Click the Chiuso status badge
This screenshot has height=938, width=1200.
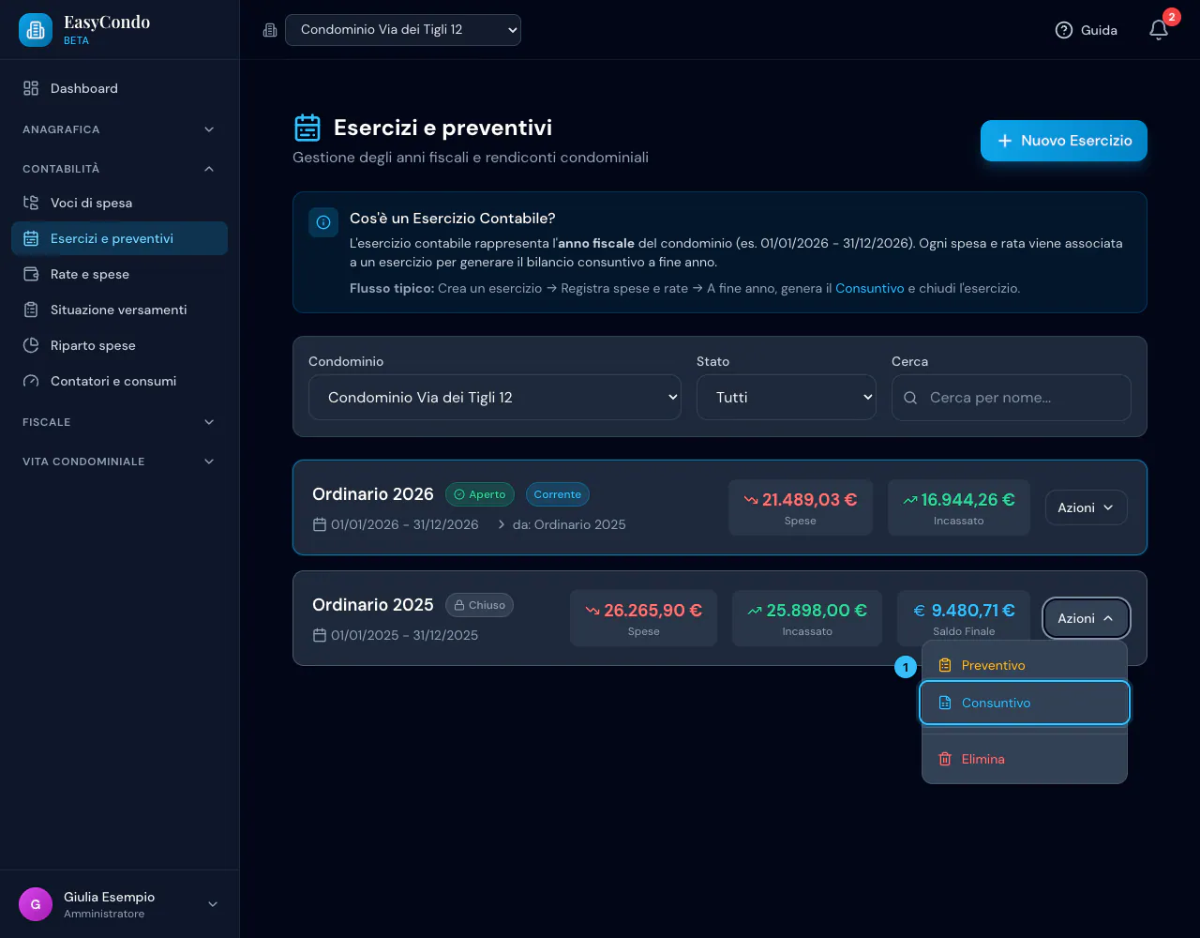tap(479, 605)
